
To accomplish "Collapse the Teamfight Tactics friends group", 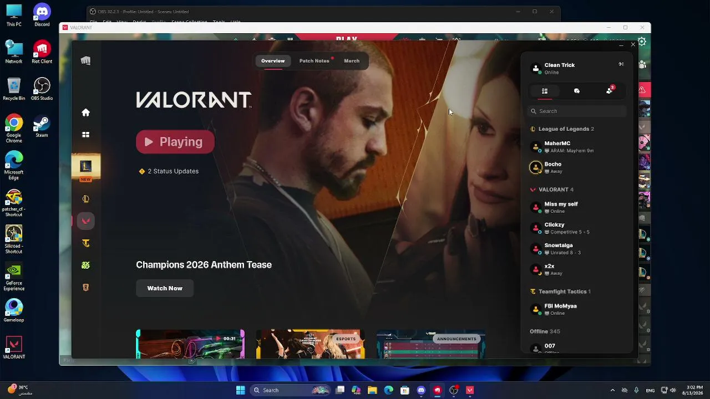I will [560, 291].
